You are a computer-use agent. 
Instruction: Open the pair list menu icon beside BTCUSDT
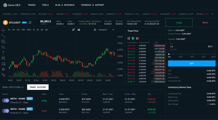[30, 23]
